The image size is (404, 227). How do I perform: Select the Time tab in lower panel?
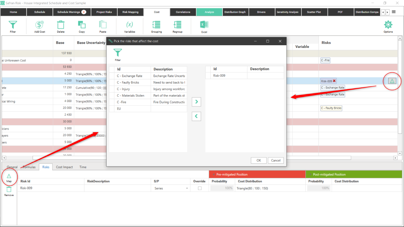[83, 167]
